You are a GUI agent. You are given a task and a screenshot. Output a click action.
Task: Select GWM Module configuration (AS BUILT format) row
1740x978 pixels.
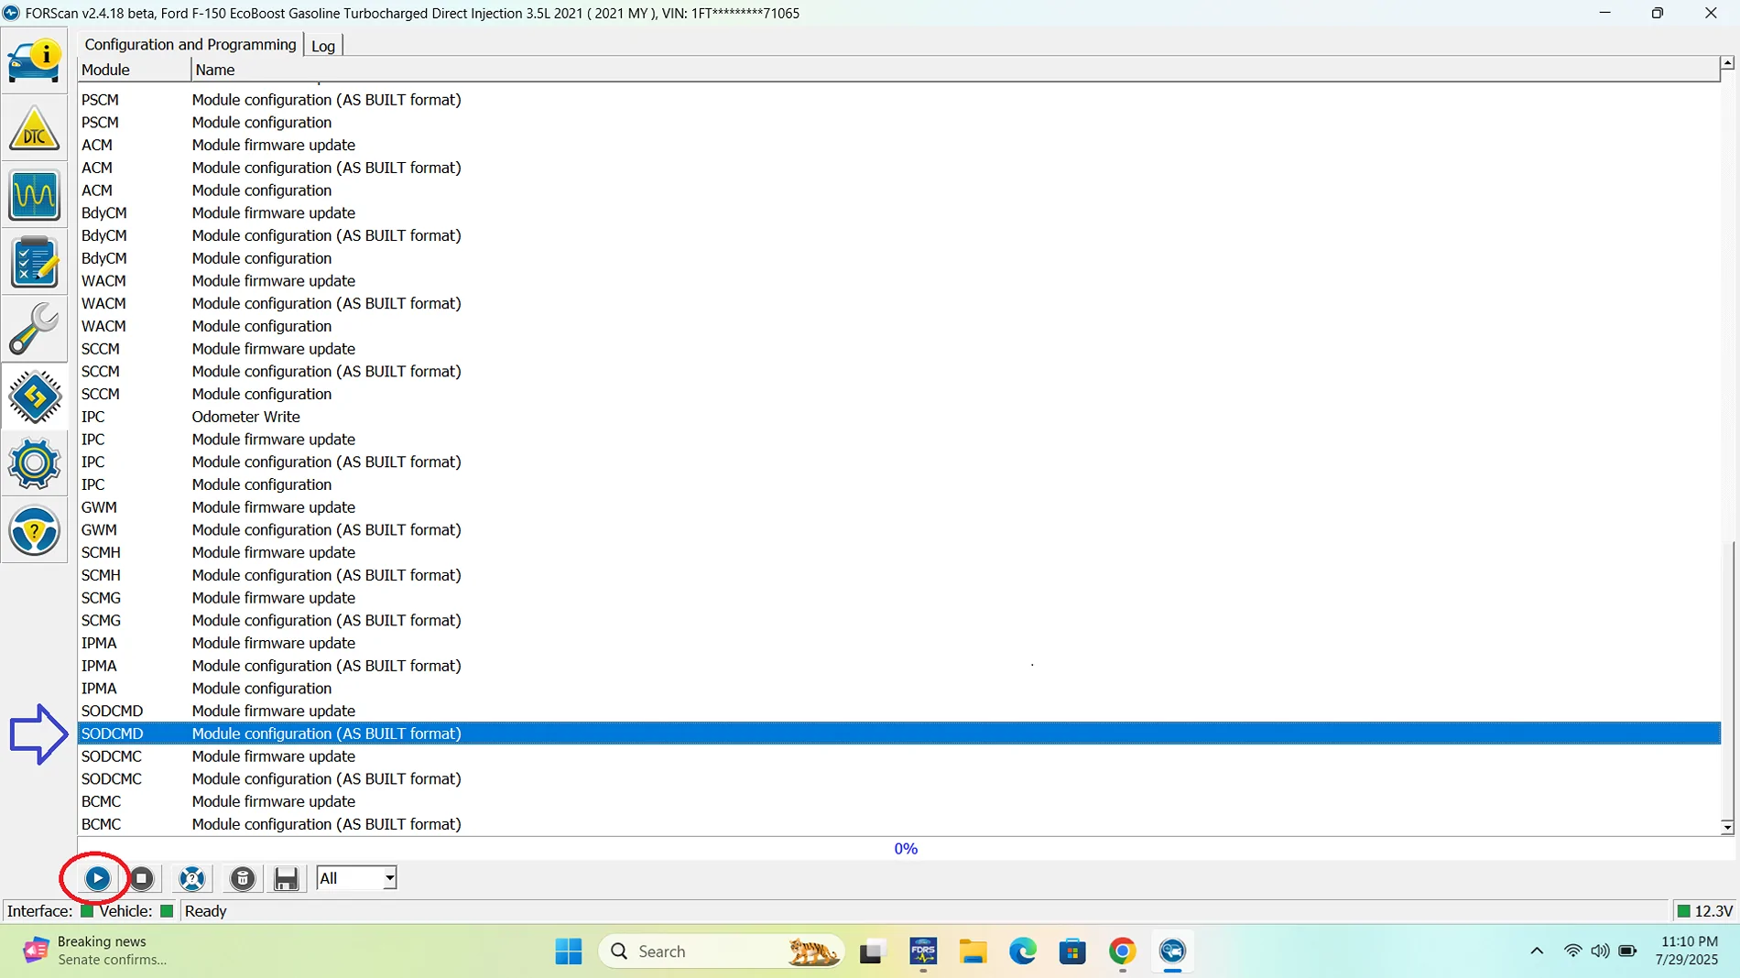pyautogui.click(x=898, y=529)
